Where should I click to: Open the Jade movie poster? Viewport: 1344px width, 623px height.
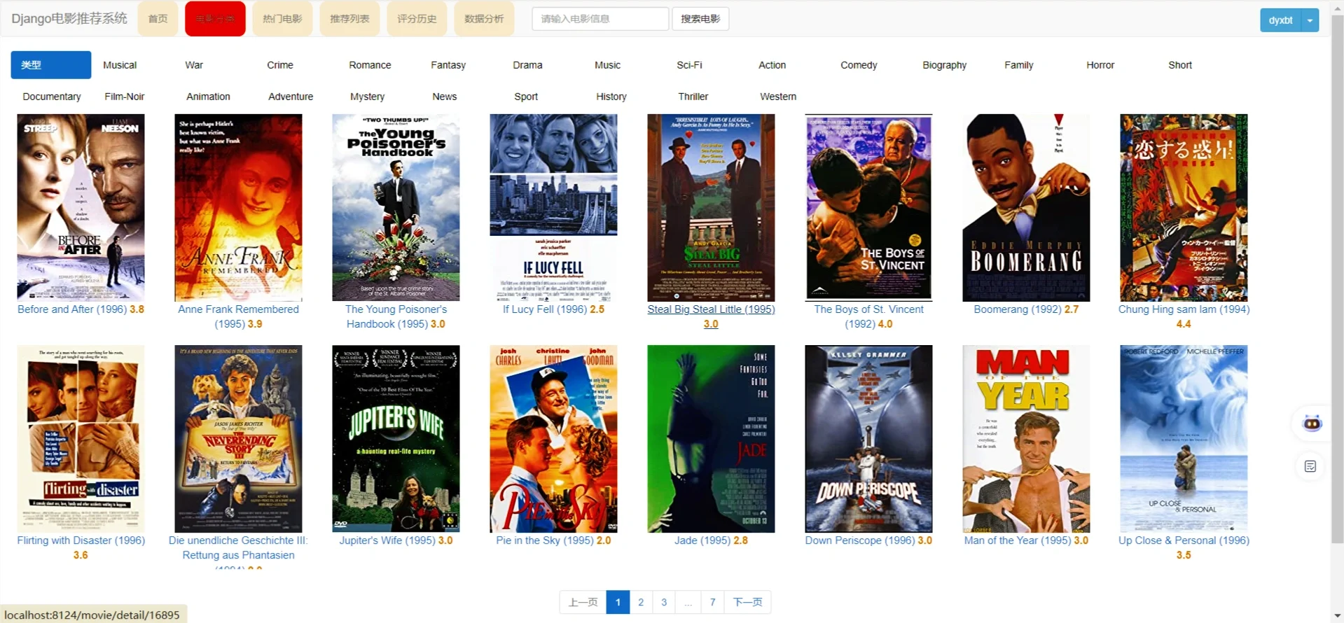pyautogui.click(x=711, y=439)
